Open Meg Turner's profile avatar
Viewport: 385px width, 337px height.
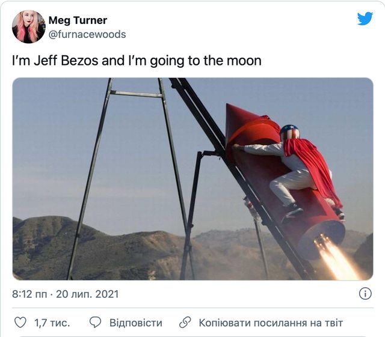click(x=28, y=26)
